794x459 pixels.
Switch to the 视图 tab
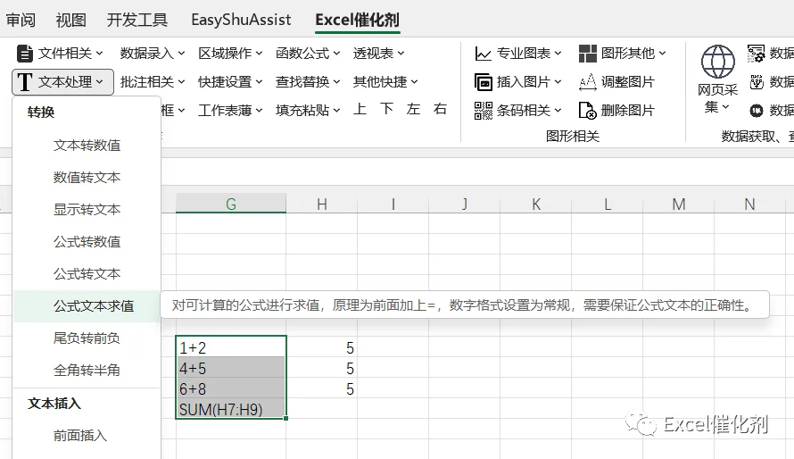pos(70,20)
